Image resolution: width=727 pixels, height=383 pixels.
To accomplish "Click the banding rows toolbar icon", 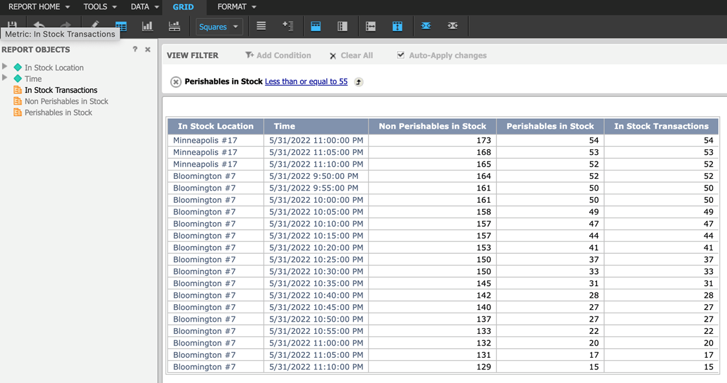I will coord(261,26).
